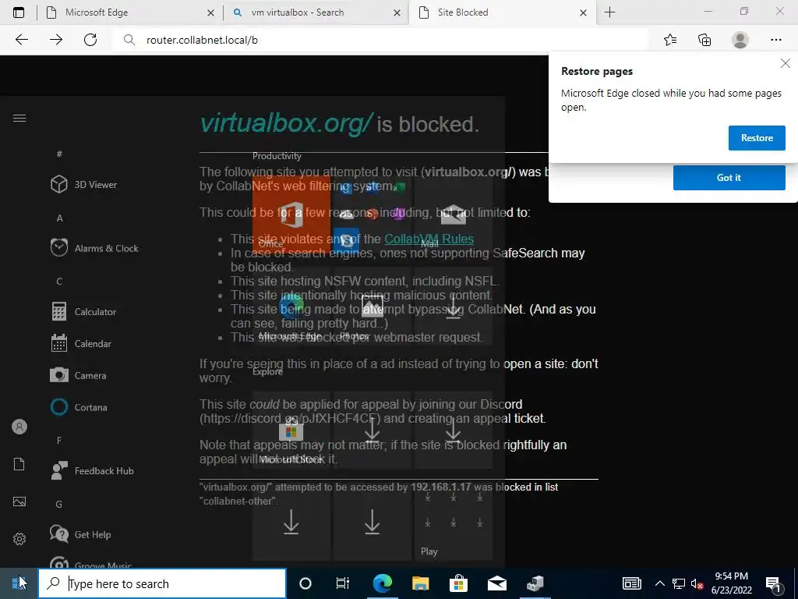Viewport: 798px width, 599px height.
Task: Open Microsoft Edge from the taskbar
Action: pyautogui.click(x=382, y=583)
